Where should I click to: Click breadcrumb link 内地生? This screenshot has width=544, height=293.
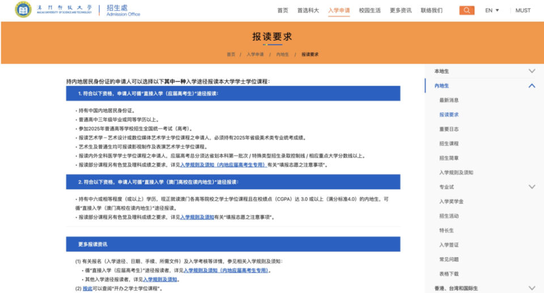tap(282, 54)
